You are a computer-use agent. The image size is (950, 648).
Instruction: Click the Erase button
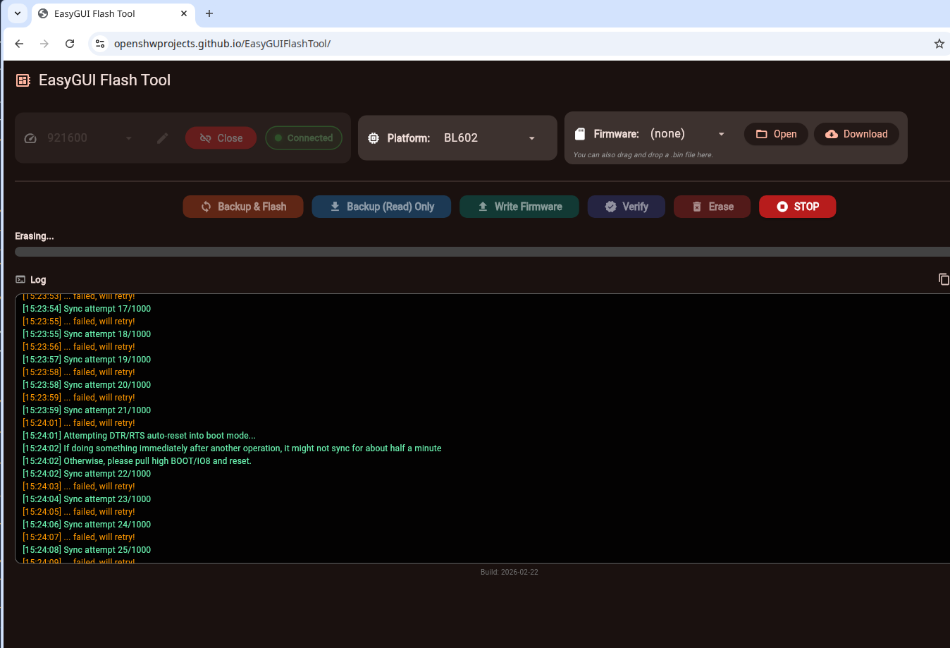coord(712,207)
